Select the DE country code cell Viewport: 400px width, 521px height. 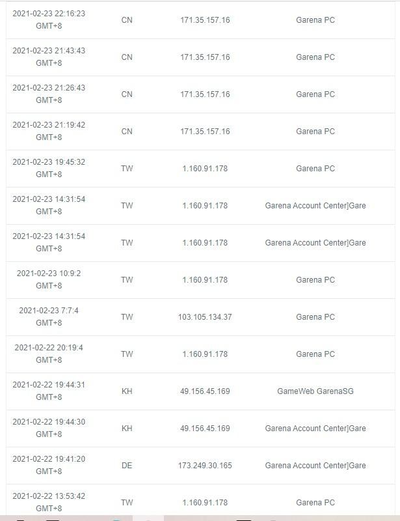click(127, 466)
